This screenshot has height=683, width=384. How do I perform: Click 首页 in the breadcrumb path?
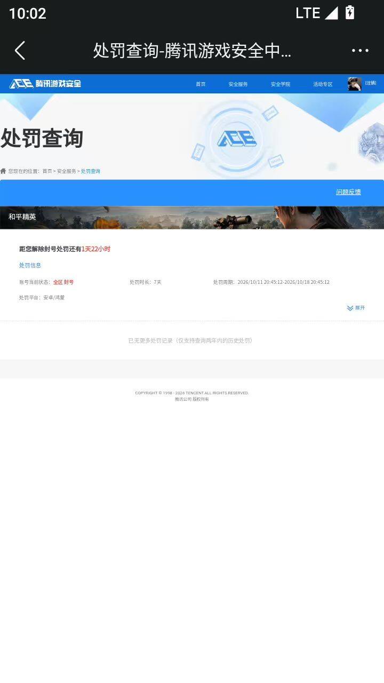(x=47, y=171)
